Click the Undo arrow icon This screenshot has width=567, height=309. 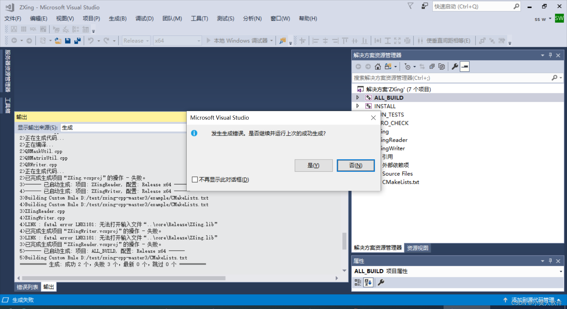click(91, 41)
